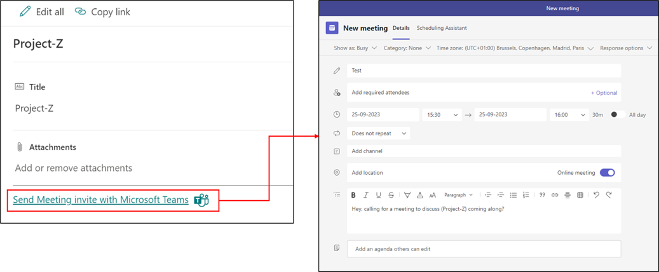Open the Time zone dropdown
Screen dimensions: 659x272
coord(515,48)
